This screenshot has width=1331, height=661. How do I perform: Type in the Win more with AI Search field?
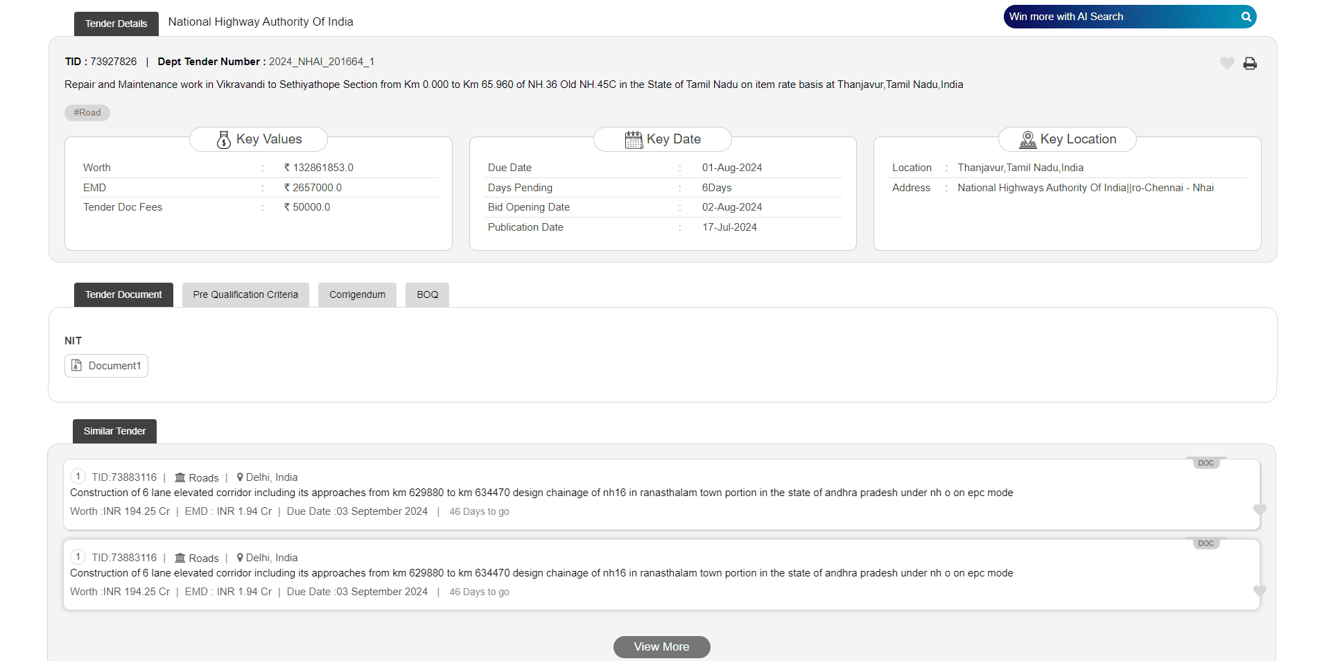[1116, 17]
